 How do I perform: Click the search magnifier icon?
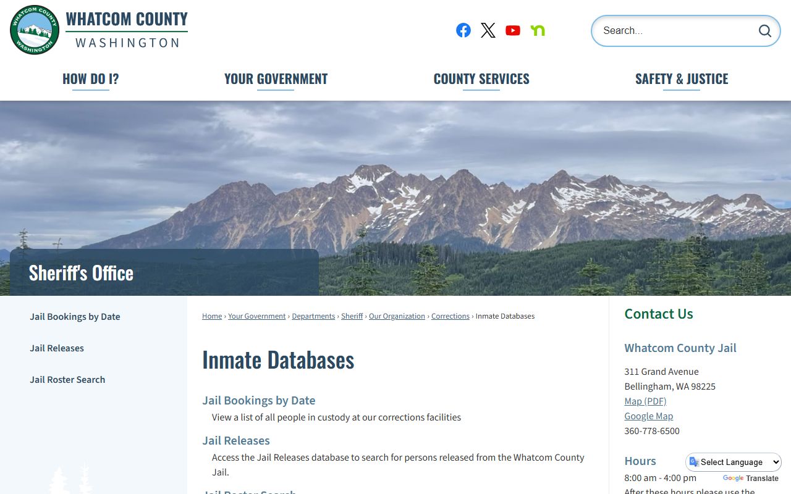point(765,31)
